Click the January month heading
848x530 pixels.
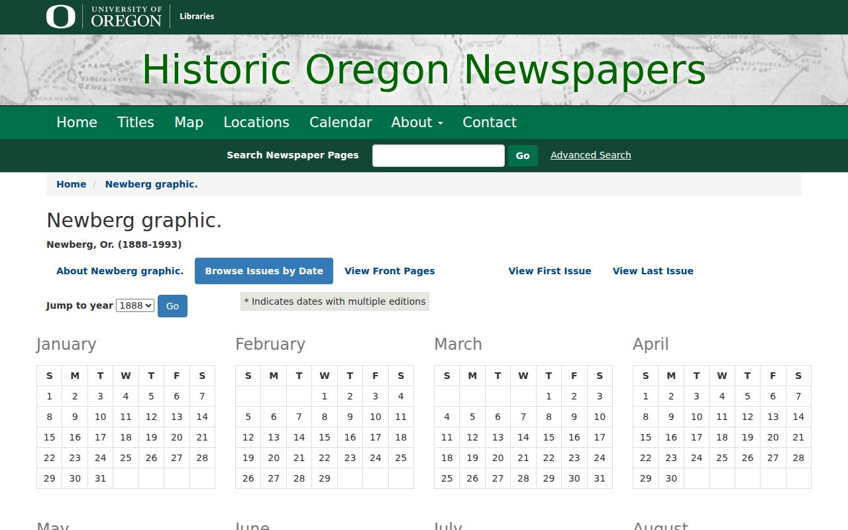66,344
